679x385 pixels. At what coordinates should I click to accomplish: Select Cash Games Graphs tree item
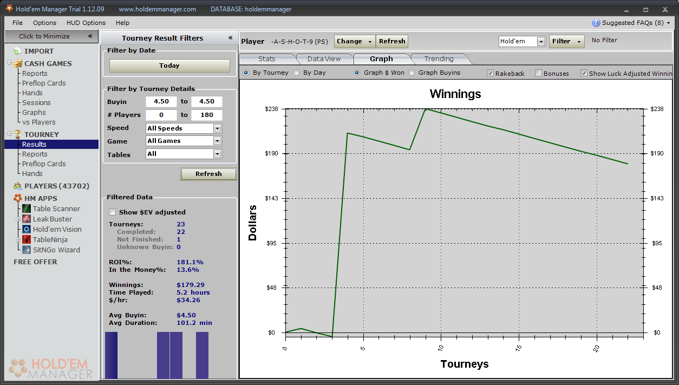point(34,112)
